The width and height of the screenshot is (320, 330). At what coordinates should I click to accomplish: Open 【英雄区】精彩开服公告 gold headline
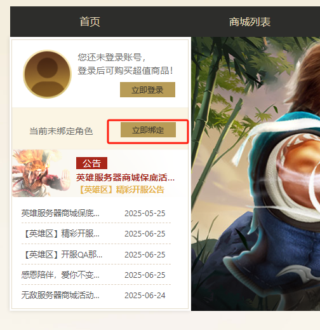tap(121, 189)
